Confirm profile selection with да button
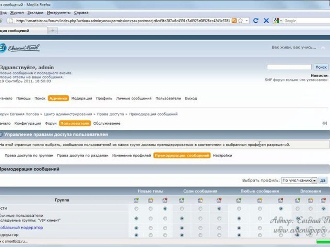The image size is (330, 247). tap(323, 180)
